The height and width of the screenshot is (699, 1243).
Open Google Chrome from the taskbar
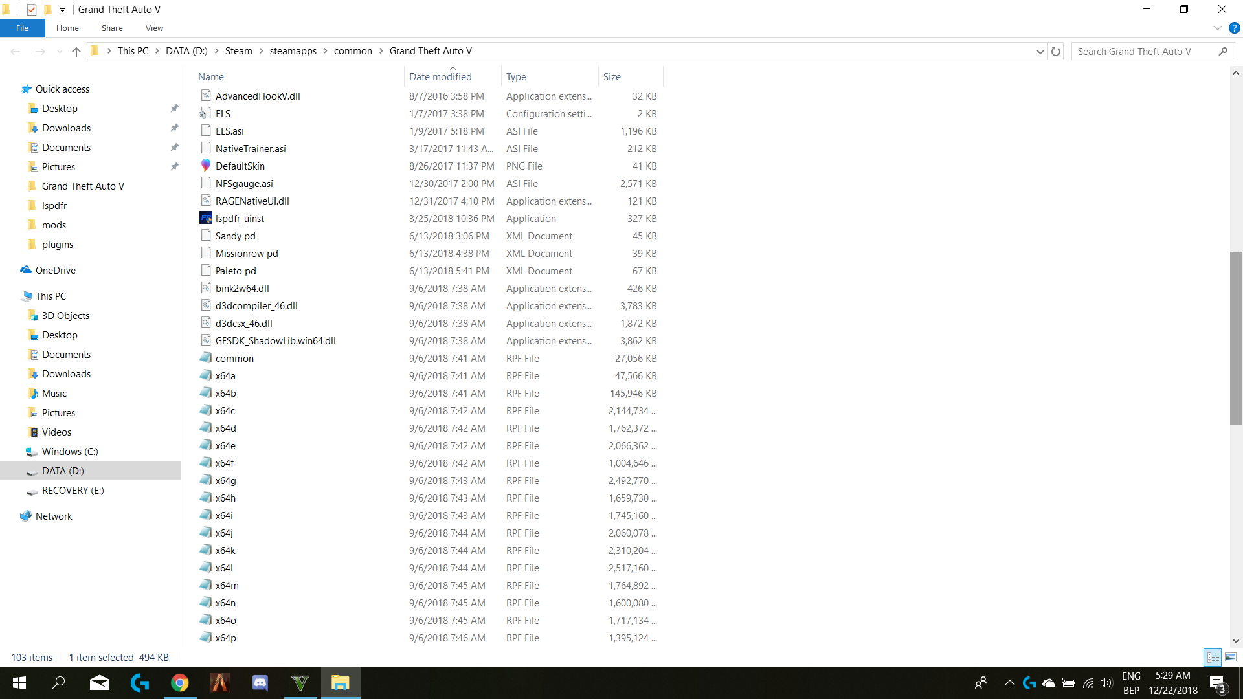click(x=180, y=683)
